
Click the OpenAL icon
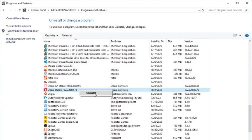click(x=45, y=82)
